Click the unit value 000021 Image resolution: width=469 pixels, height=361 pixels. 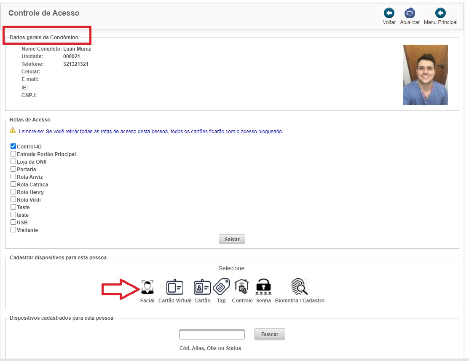click(x=72, y=56)
